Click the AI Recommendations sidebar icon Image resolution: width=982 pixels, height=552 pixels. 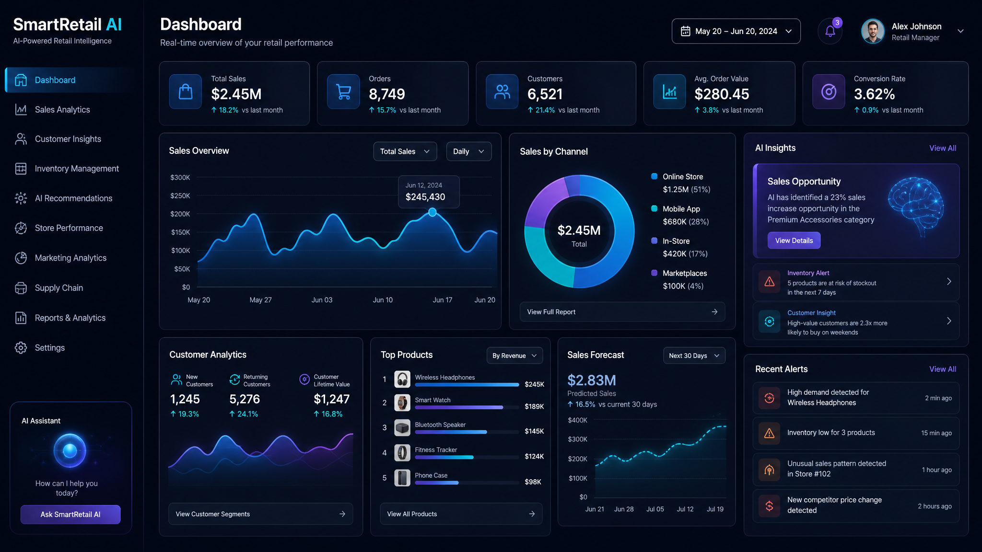(21, 198)
